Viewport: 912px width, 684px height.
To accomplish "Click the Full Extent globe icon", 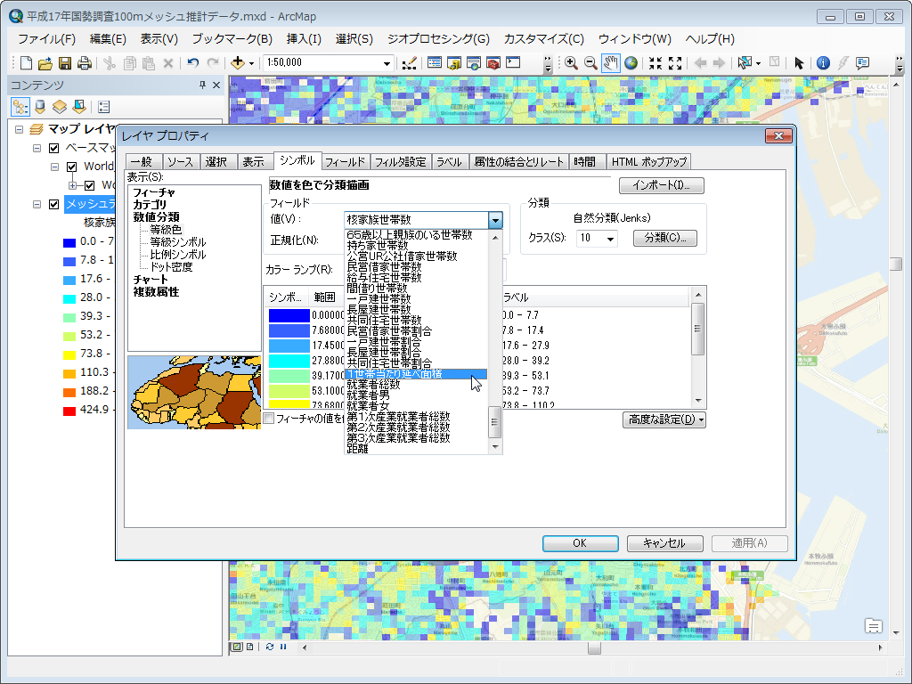I will (631, 63).
